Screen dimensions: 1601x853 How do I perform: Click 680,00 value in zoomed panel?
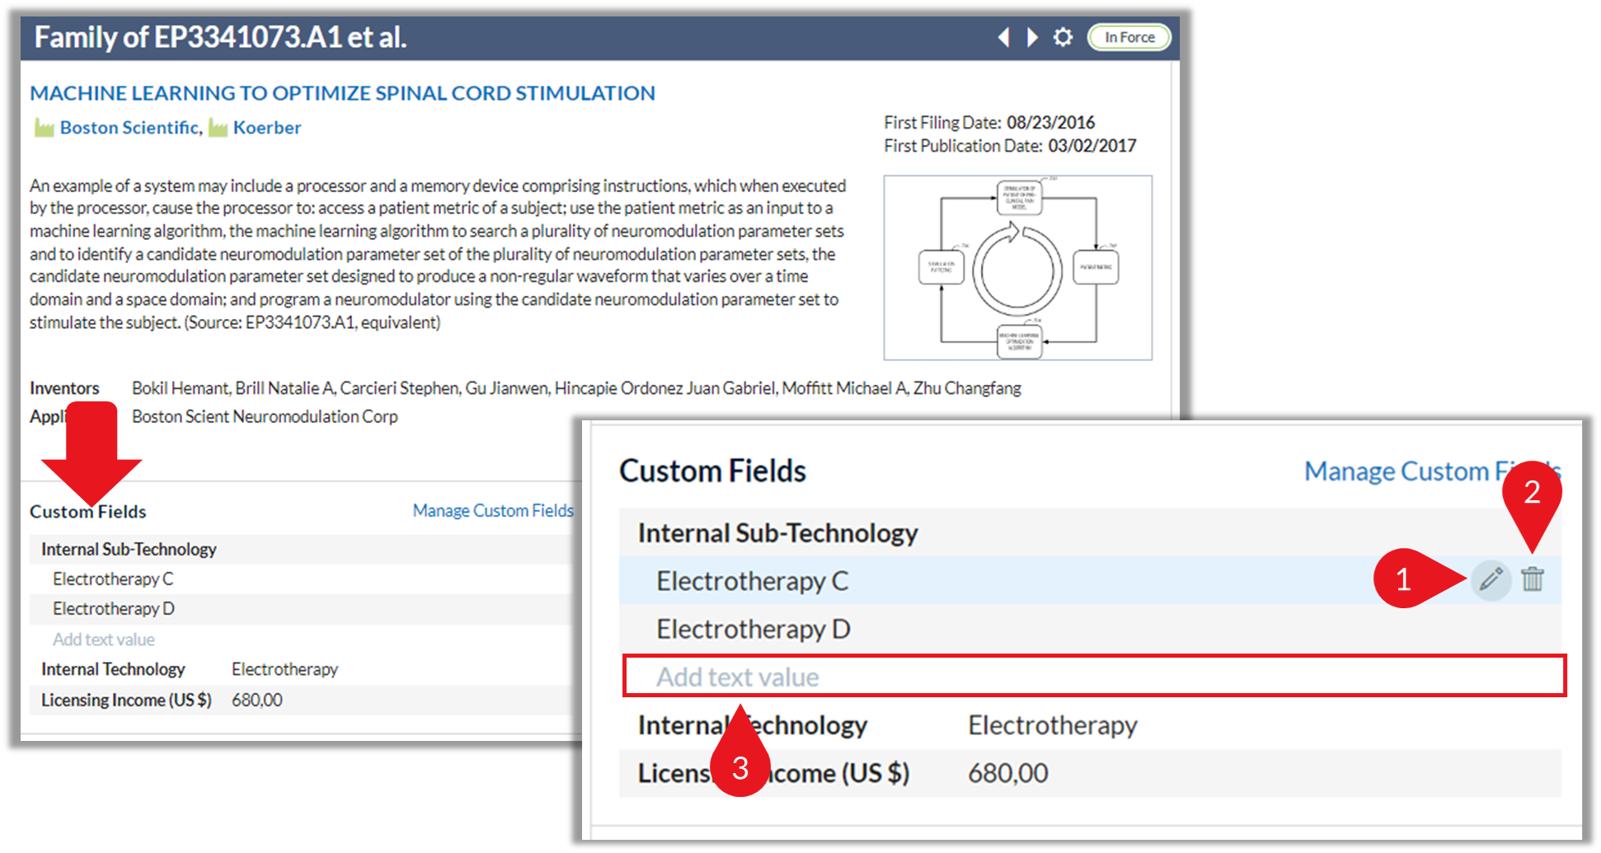pyautogui.click(x=1007, y=773)
